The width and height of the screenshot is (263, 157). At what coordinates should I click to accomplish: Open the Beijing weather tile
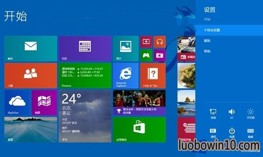[x=85, y=116]
